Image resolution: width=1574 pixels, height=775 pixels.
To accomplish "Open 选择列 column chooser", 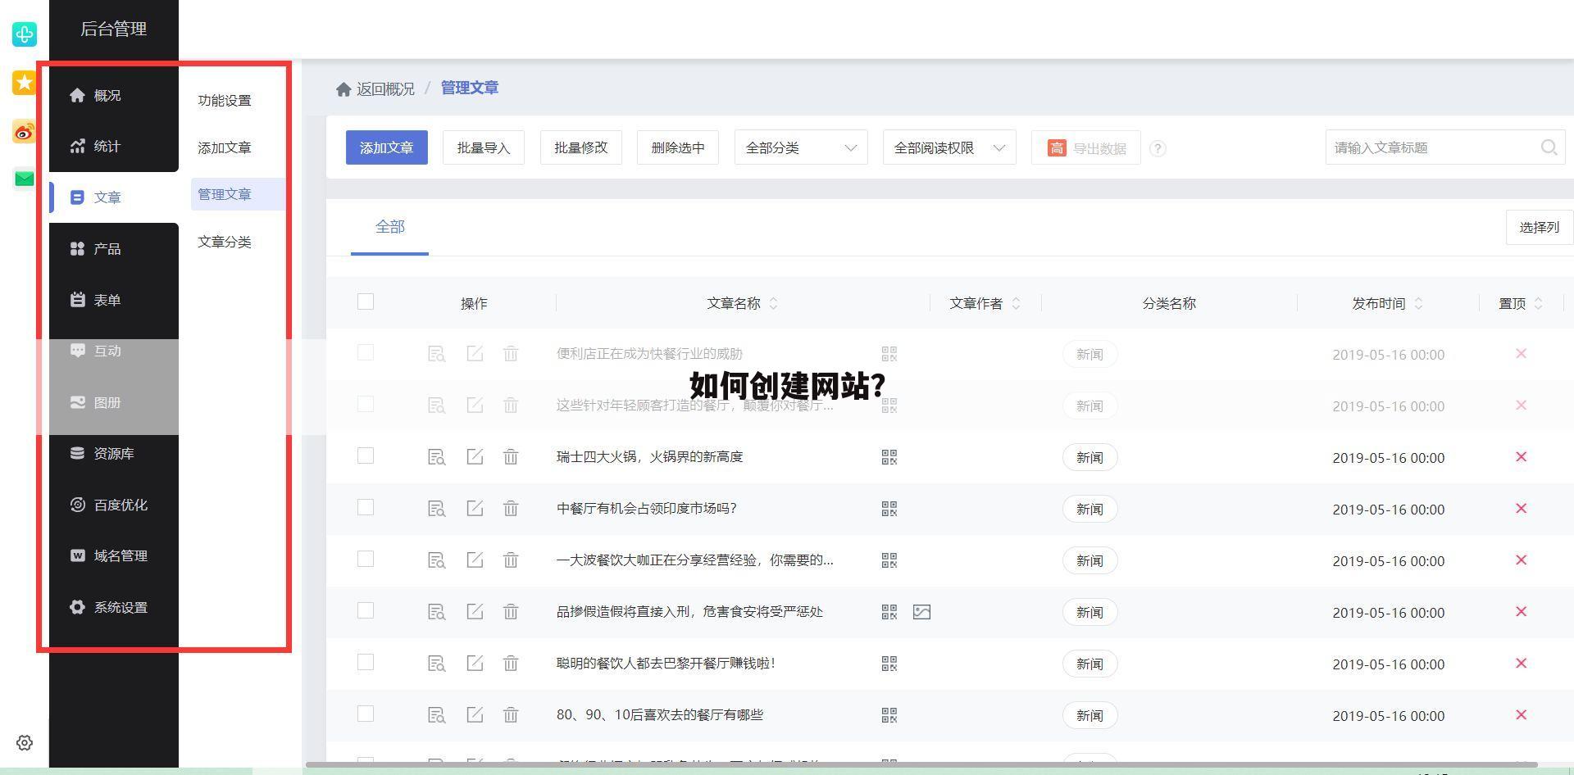I will [1540, 227].
